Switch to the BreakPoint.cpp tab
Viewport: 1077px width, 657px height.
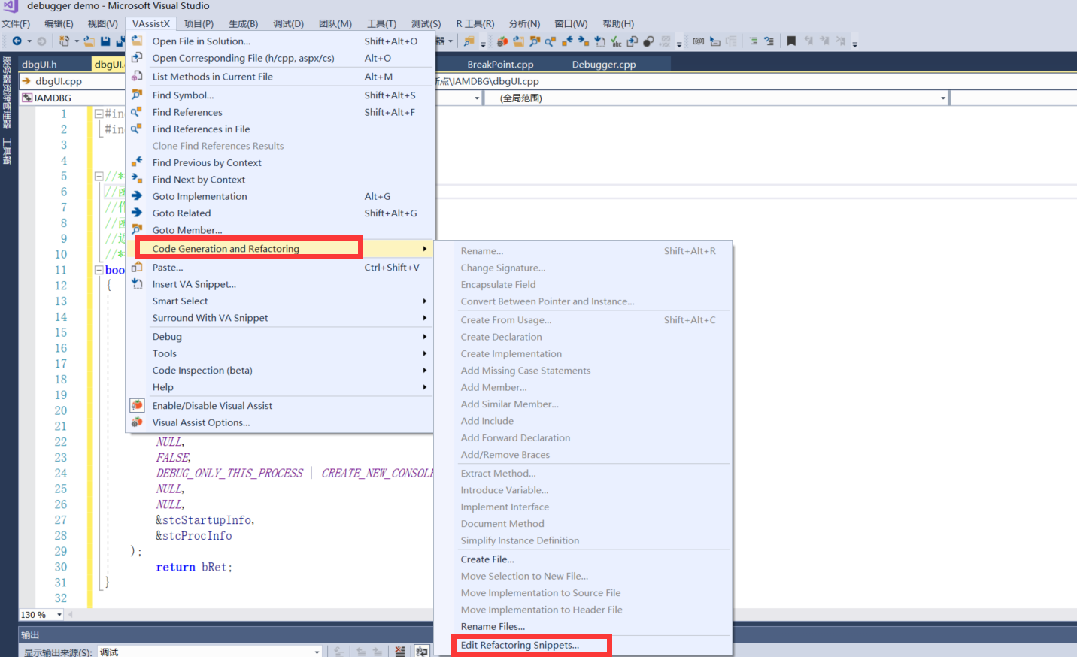coord(500,65)
